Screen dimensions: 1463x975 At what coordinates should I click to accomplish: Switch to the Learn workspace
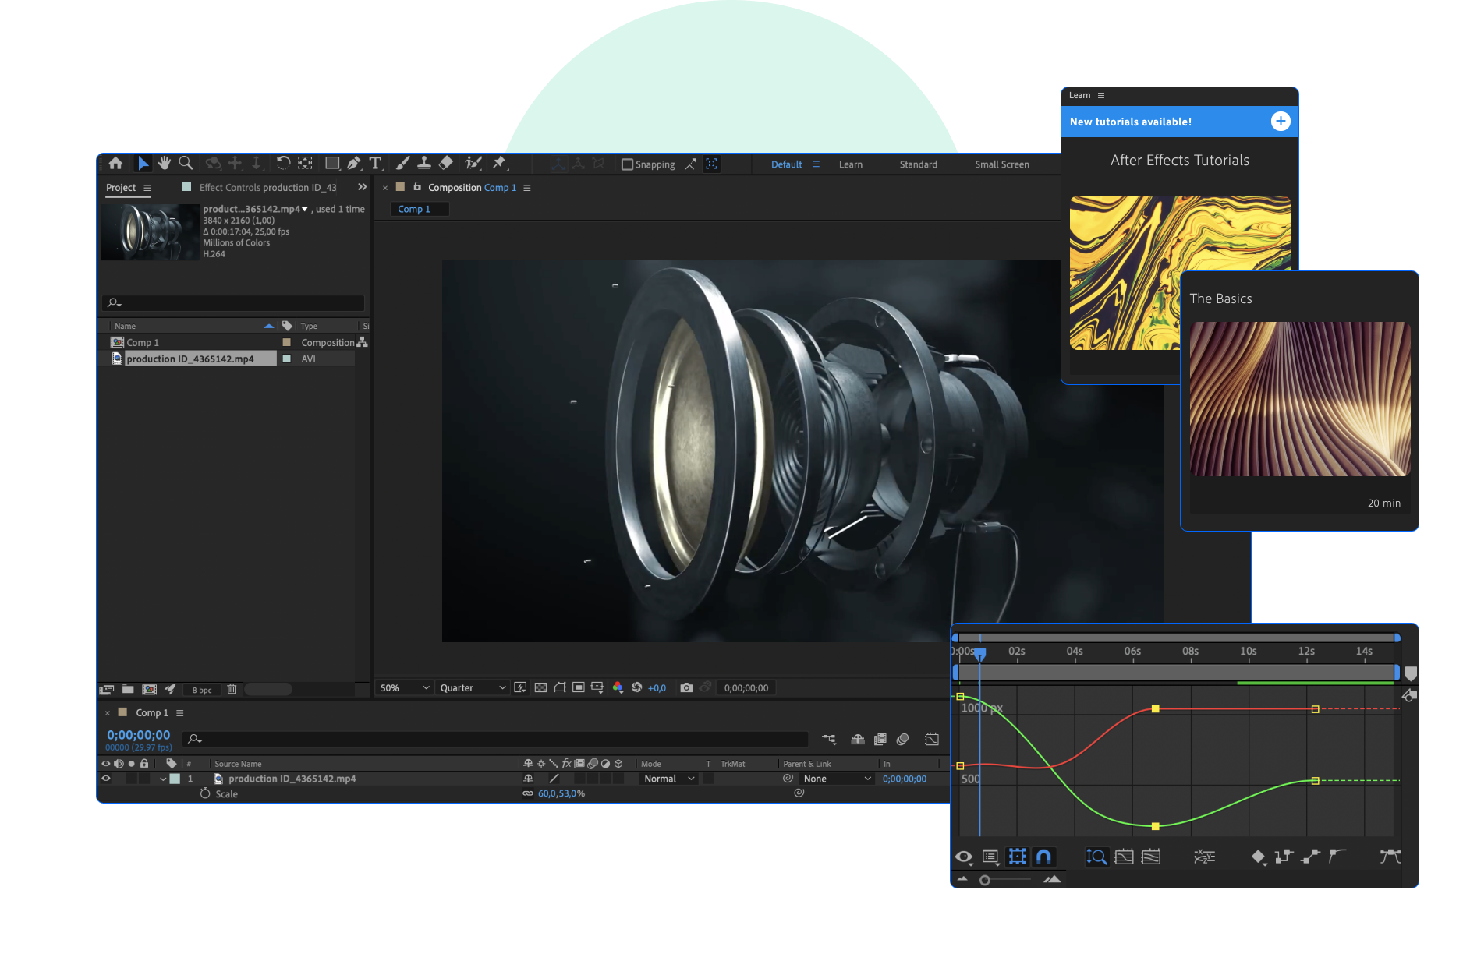click(x=850, y=164)
